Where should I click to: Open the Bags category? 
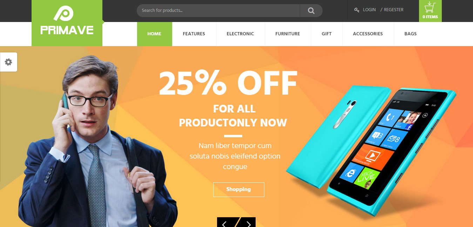[x=411, y=34]
